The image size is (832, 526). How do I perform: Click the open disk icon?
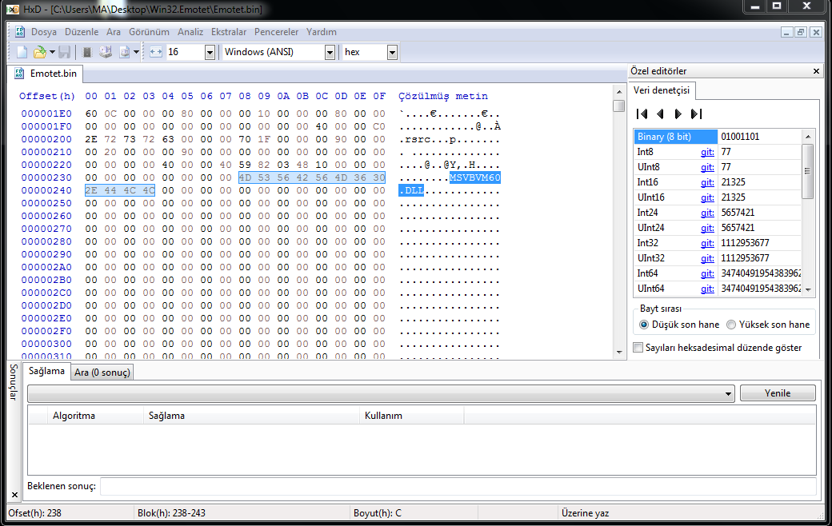tap(106, 52)
